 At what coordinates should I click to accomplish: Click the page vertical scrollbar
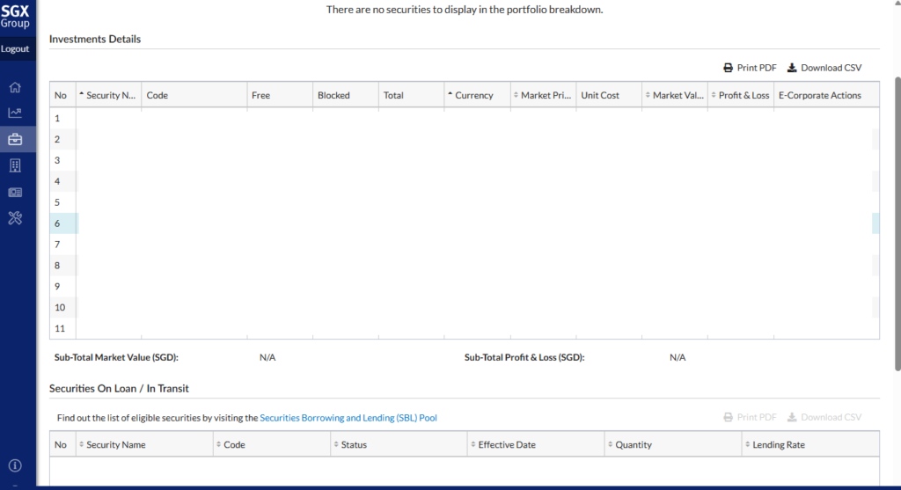tap(897, 224)
